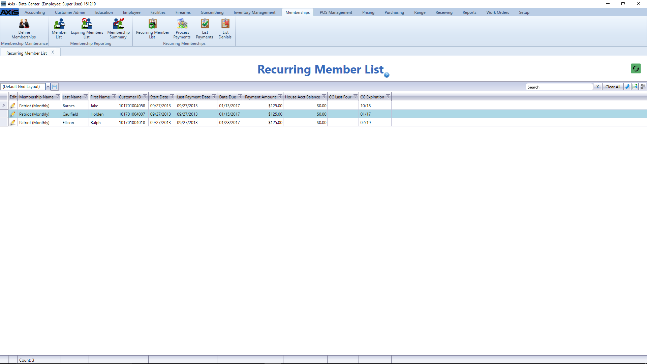
Task: Filter the CC Last Four column
Action: click(355, 96)
